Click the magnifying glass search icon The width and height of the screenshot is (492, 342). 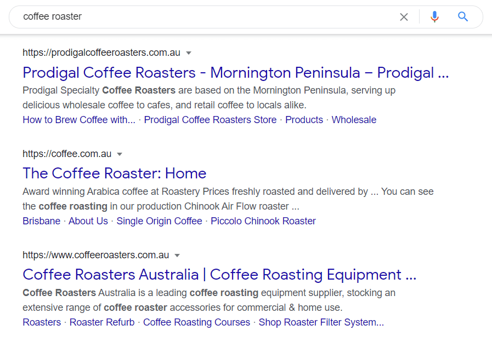tap(463, 17)
